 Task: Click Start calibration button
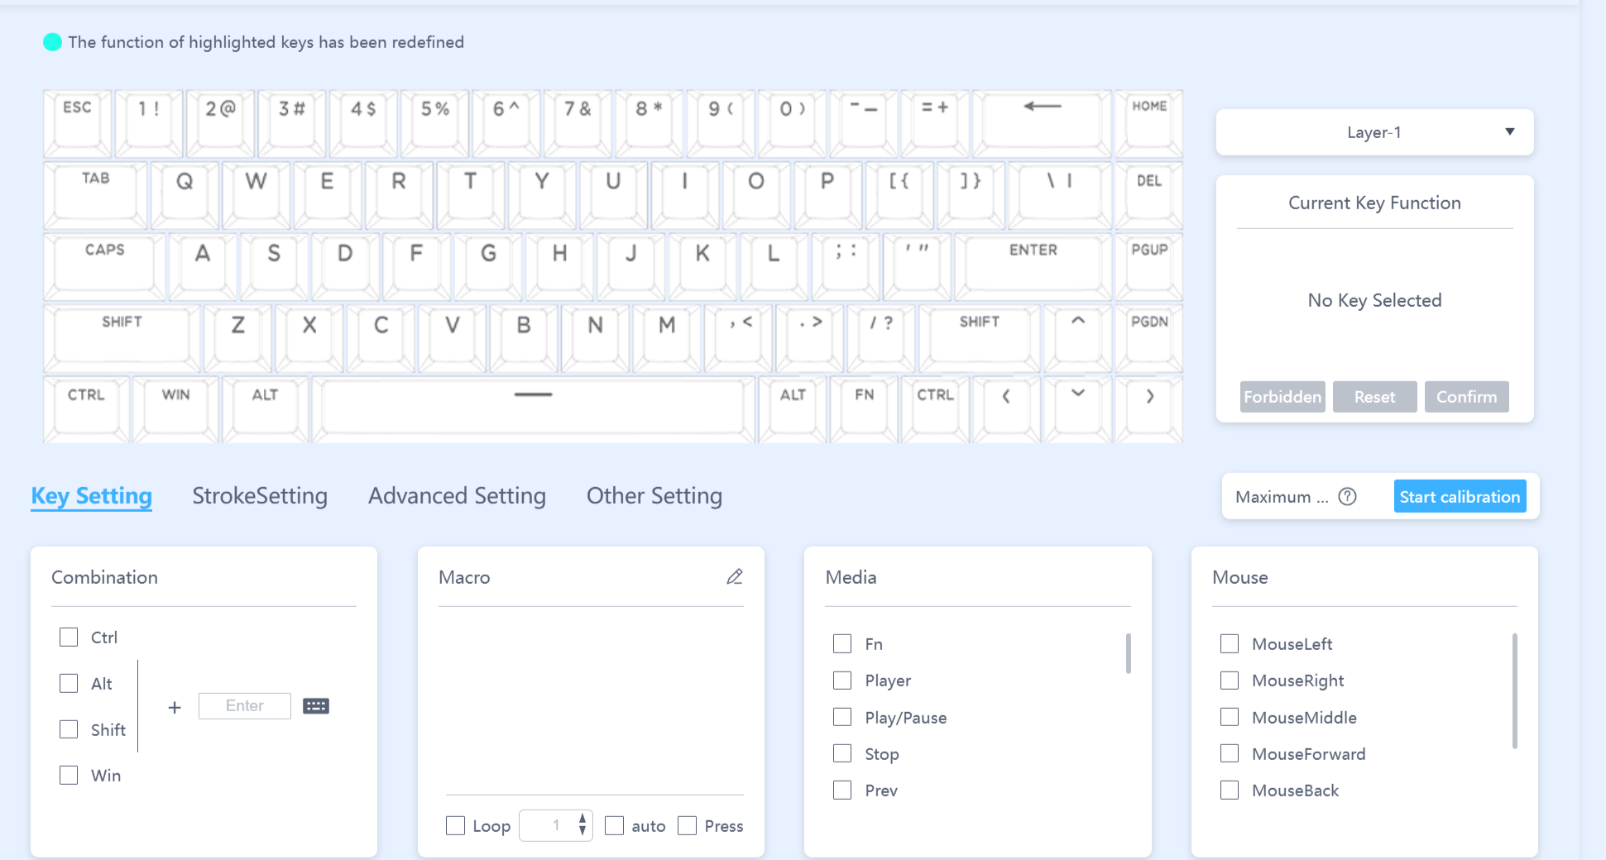[x=1460, y=496]
